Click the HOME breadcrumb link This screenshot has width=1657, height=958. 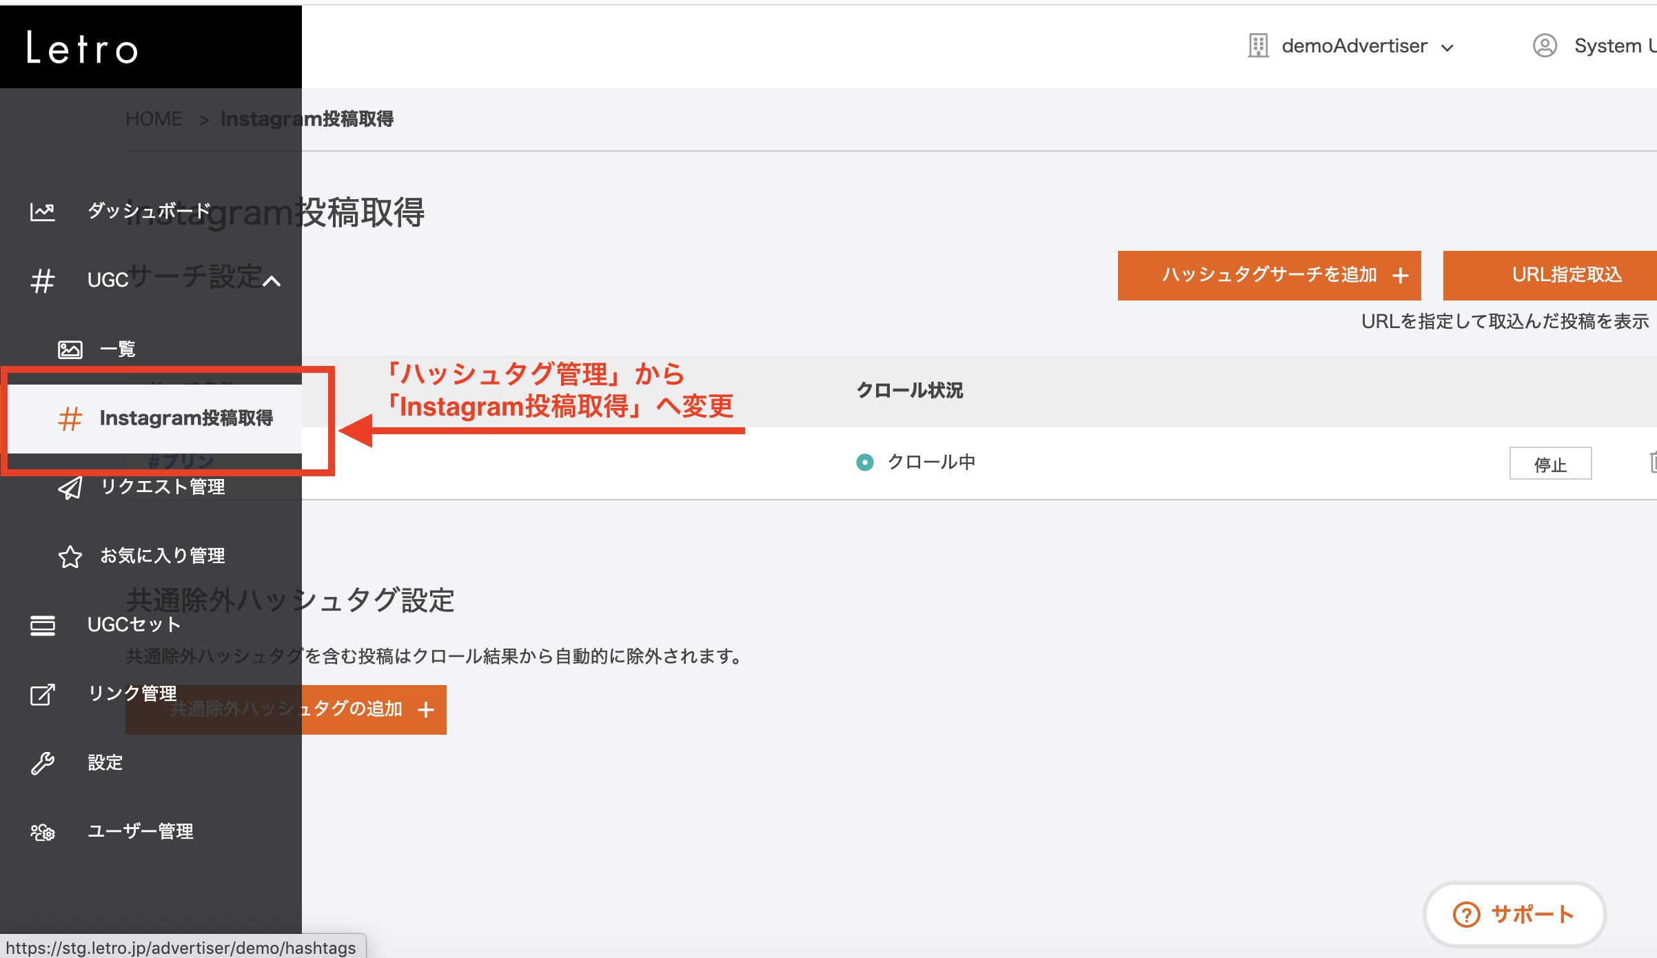[x=154, y=119]
